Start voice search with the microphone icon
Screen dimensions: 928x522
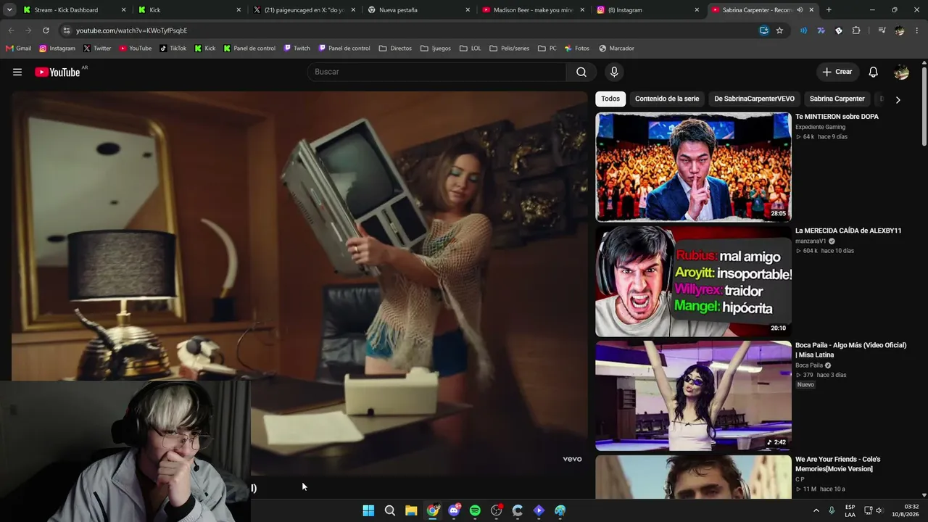614,72
